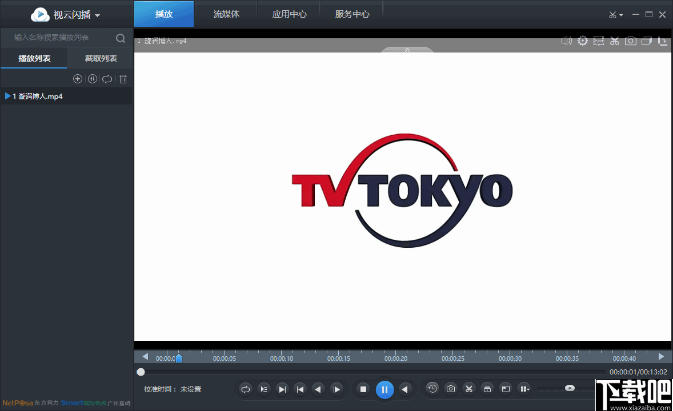673x411 pixels.
Task: Skip to the previous video
Action: [301, 389]
